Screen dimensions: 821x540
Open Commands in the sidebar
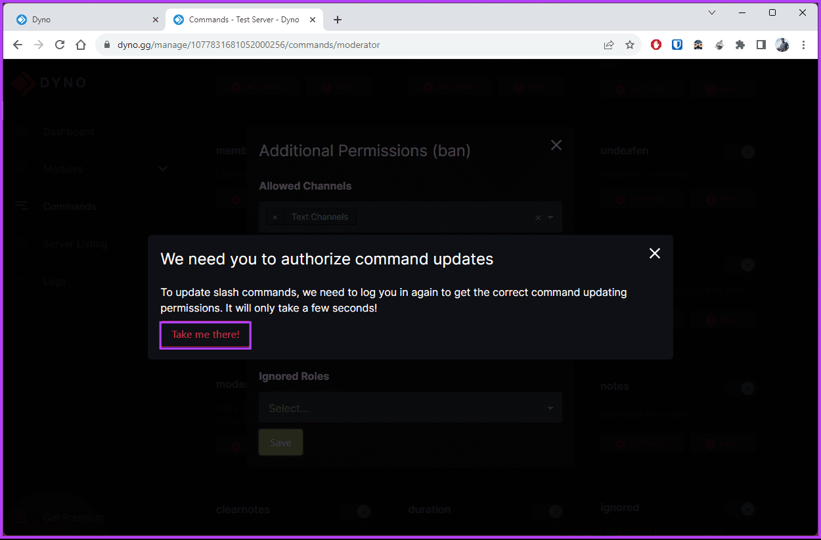(x=70, y=207)
